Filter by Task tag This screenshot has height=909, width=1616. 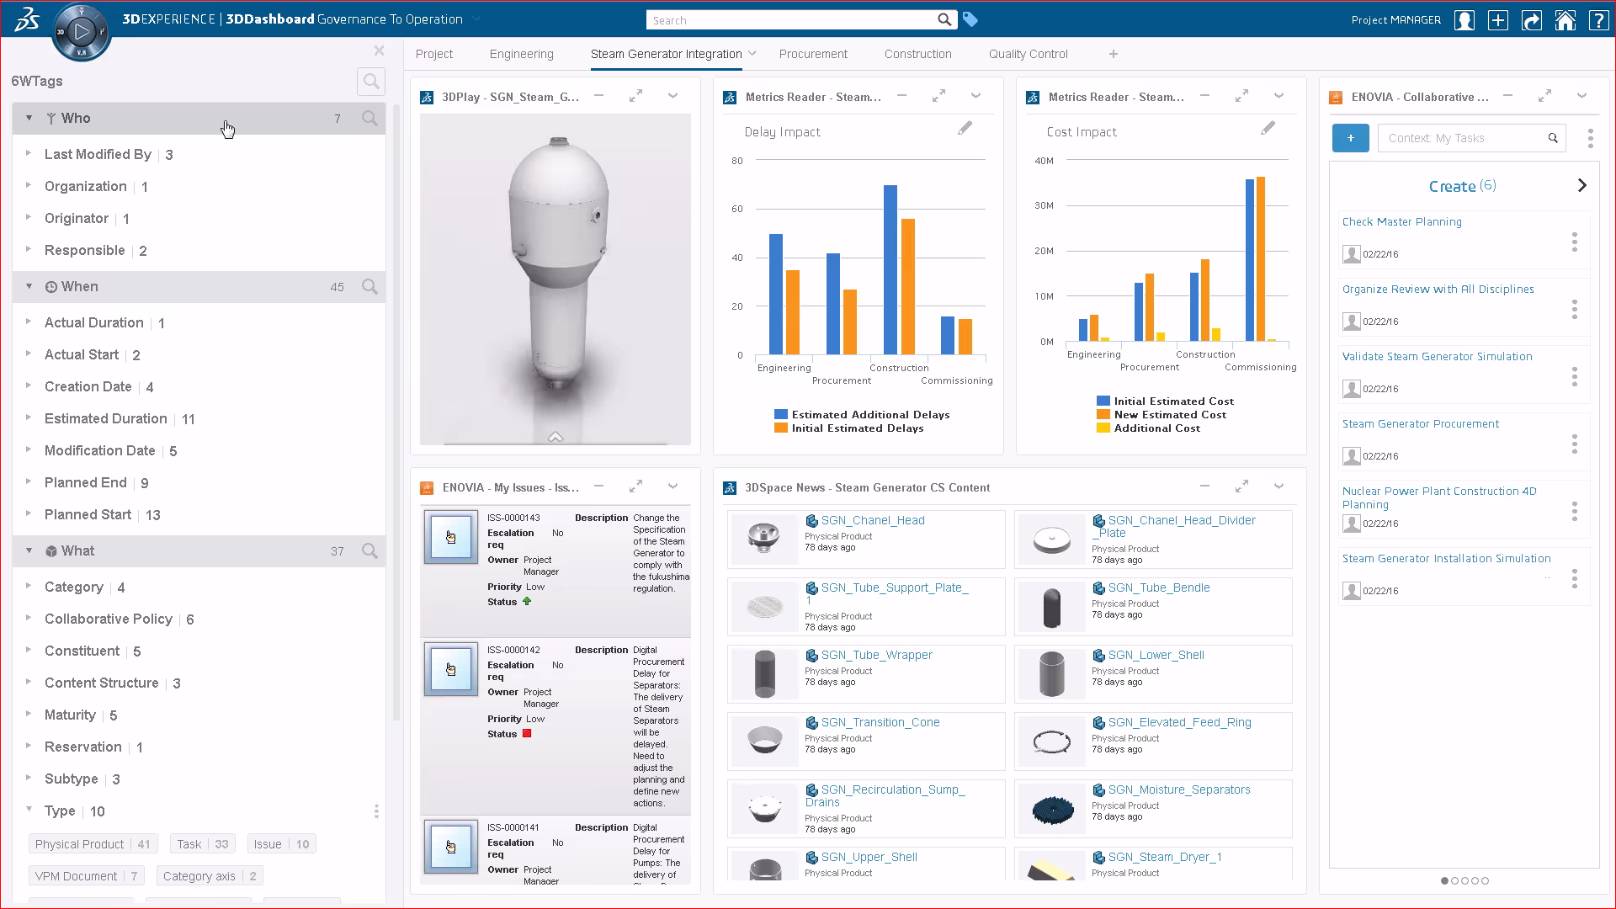(202, 844)
